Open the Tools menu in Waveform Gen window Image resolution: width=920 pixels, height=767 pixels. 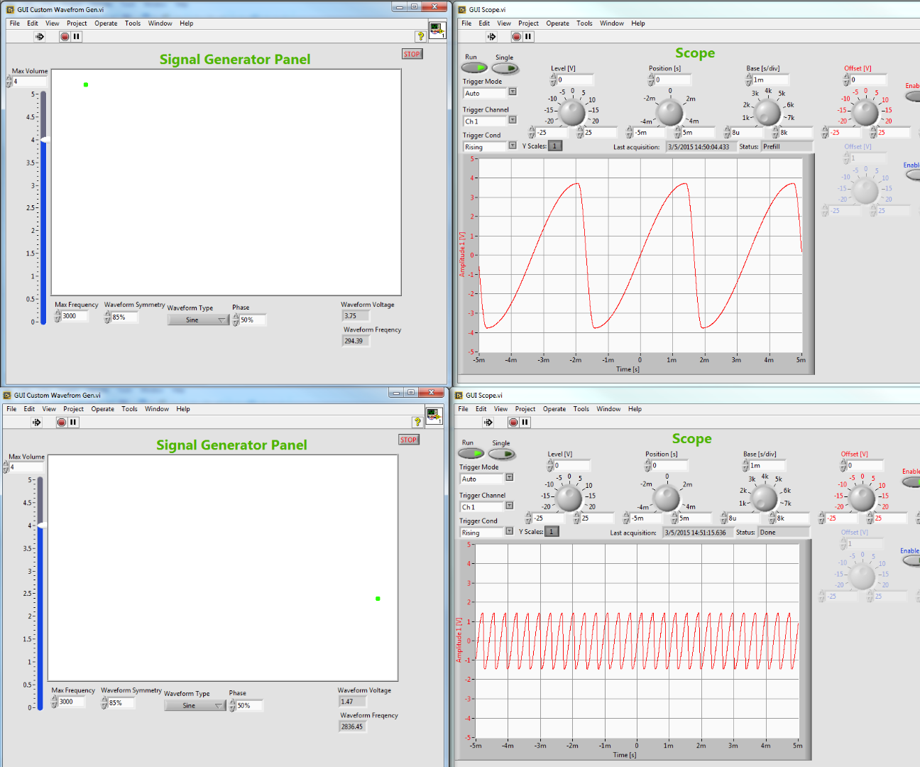tap(133, 23)
